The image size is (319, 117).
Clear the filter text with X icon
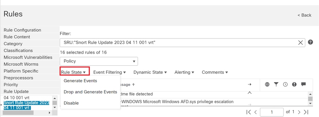(x=300, y=42)
